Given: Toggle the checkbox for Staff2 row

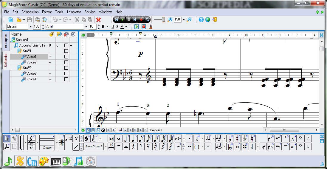Looking at the screenshot, I should click(x=66, y=68).
